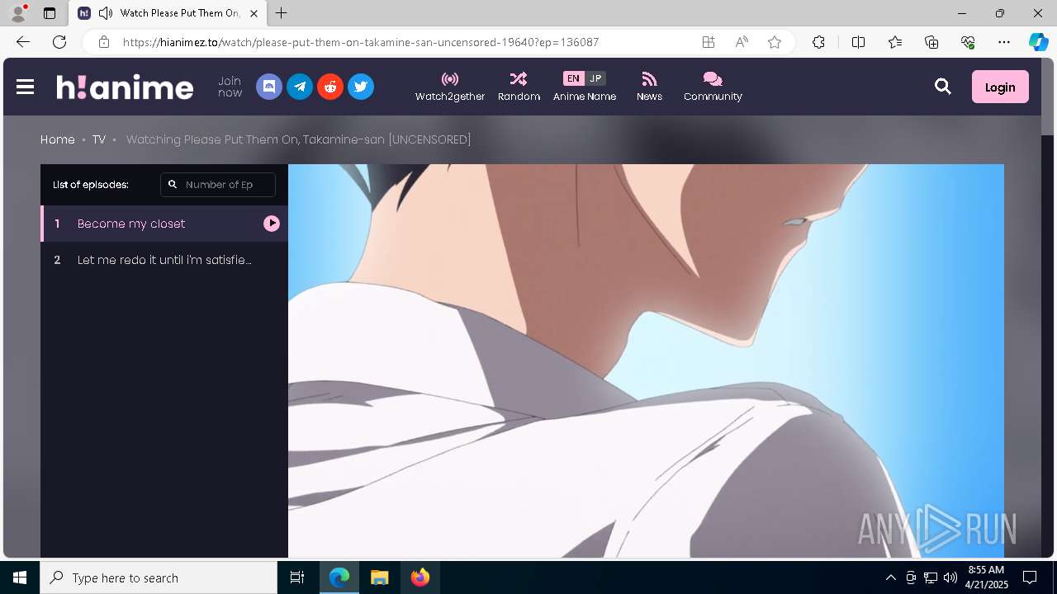Select episode 1 Become my closet
Viewport: 1057px width, 594px height.
164,224
